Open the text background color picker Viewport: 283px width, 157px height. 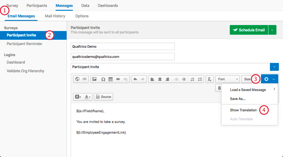78,97
